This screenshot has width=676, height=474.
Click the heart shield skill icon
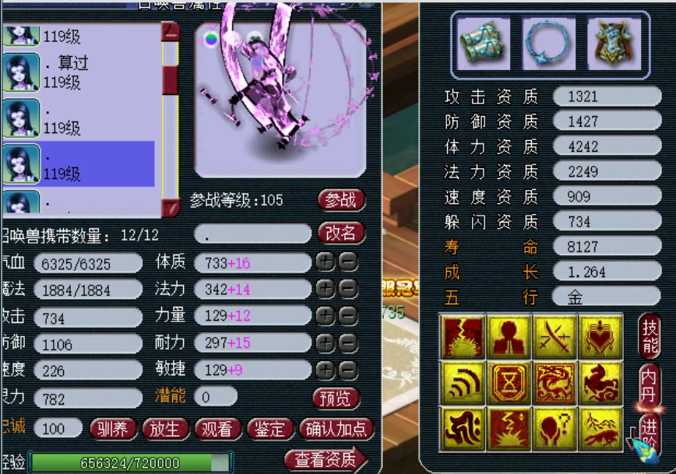(x=601, y=337)
